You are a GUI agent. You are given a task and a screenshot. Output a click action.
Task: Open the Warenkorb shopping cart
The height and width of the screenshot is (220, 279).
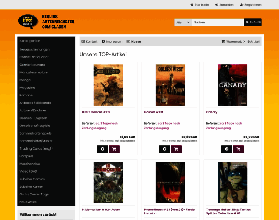233,41
